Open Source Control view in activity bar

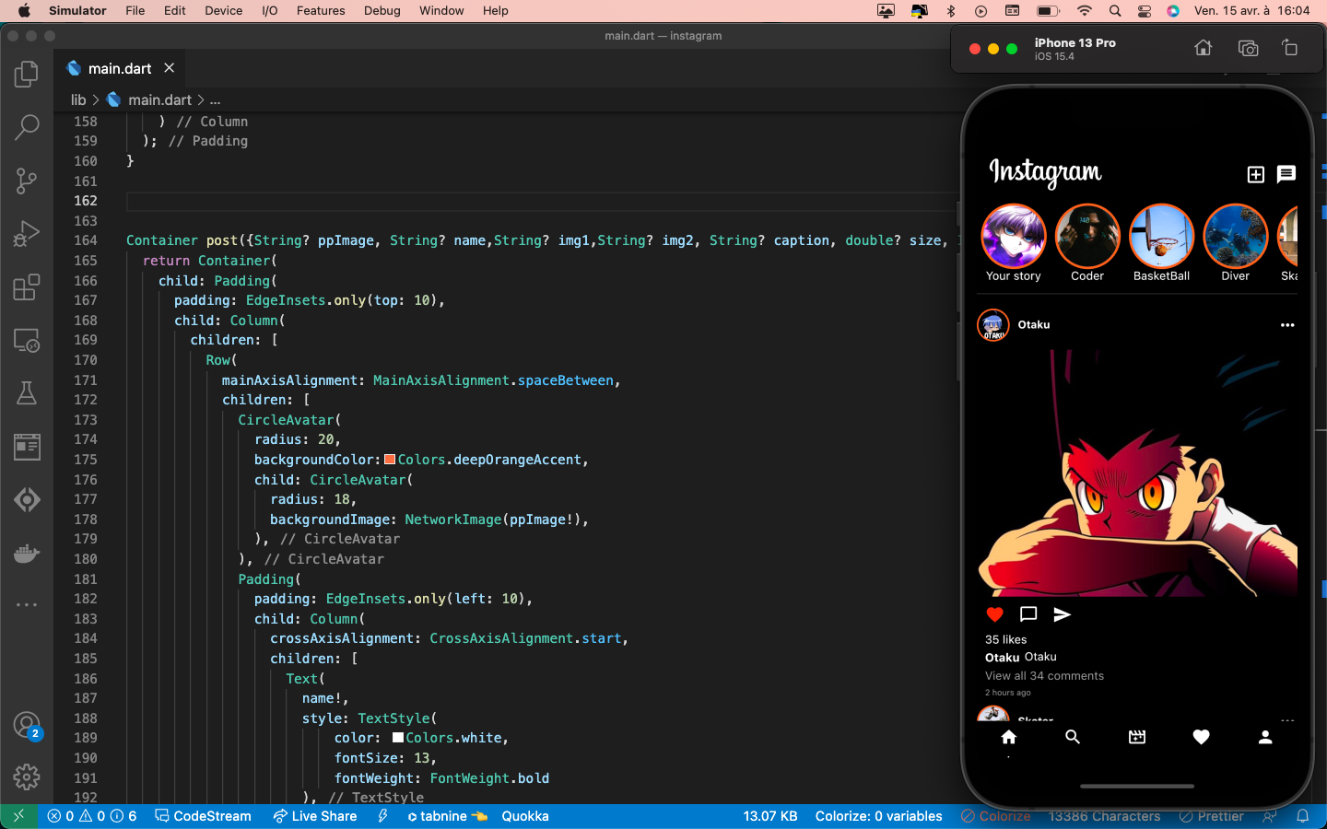27,181
